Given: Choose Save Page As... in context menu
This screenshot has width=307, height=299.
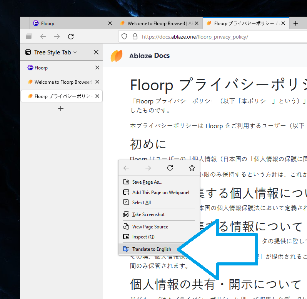Looking at the screenshot, I should tap(159, 182).
